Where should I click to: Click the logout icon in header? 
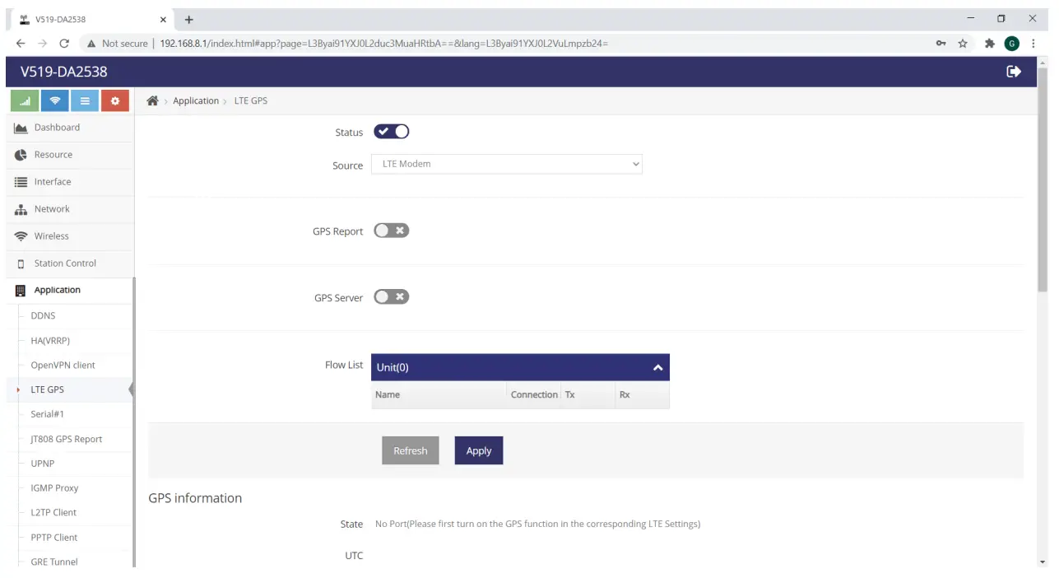coord(1014,72)
